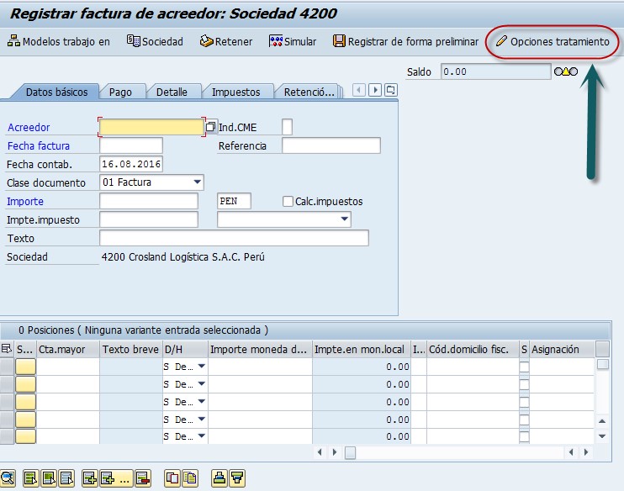
Task: Click the Importe amount field
Action: tap(149, 201)
